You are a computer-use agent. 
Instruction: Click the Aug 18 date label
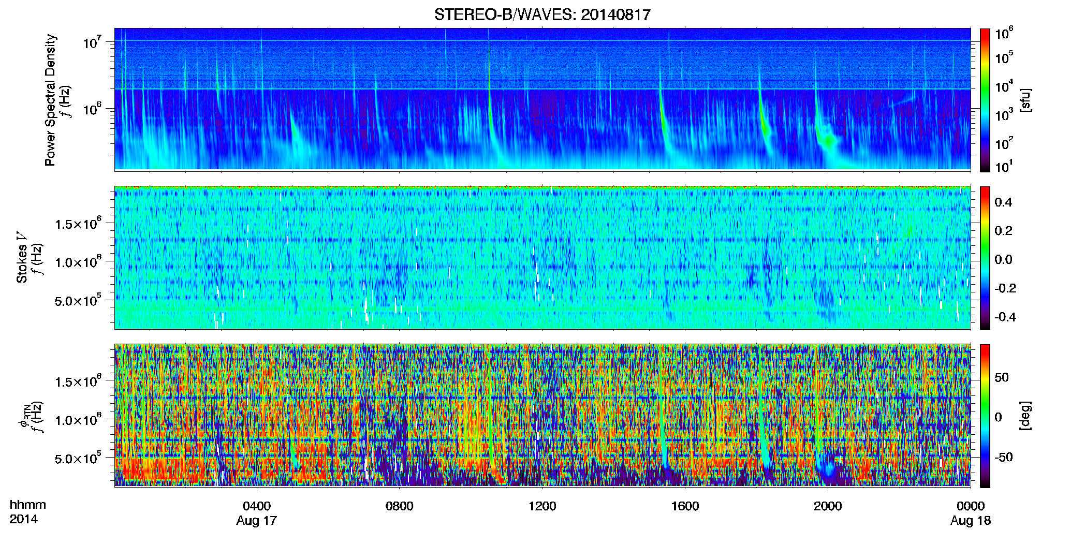(x=971, y=521)
